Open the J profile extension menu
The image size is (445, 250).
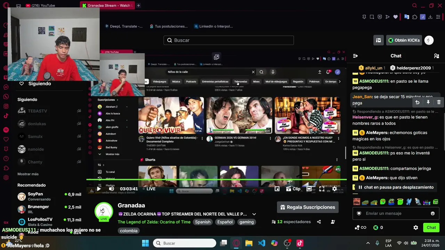click(x=423, y=17)
